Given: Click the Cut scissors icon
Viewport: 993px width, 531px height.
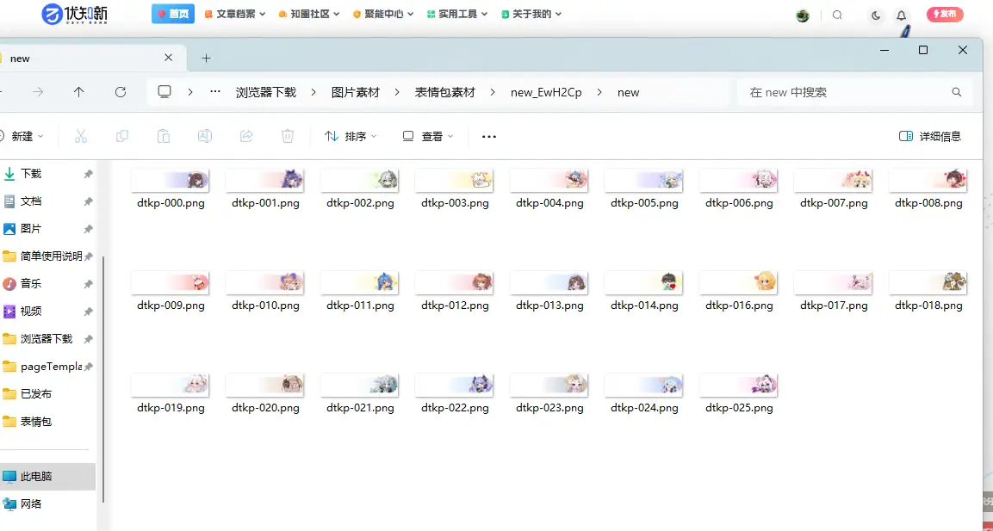Looking at the screenshot, I should tap(81, 136).
